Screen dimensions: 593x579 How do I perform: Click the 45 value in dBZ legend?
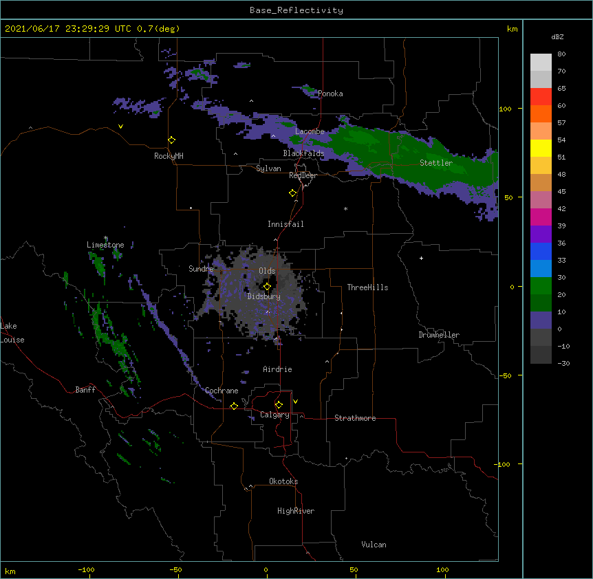click(x=561, y=191)
